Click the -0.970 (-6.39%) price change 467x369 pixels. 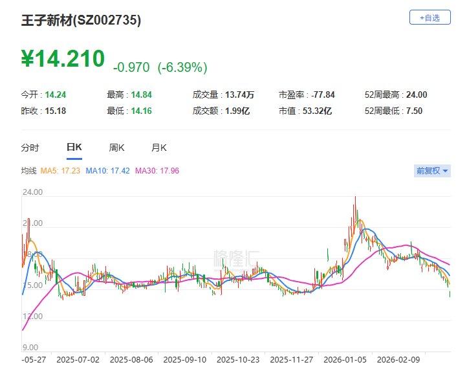click(x=160, y=67)
